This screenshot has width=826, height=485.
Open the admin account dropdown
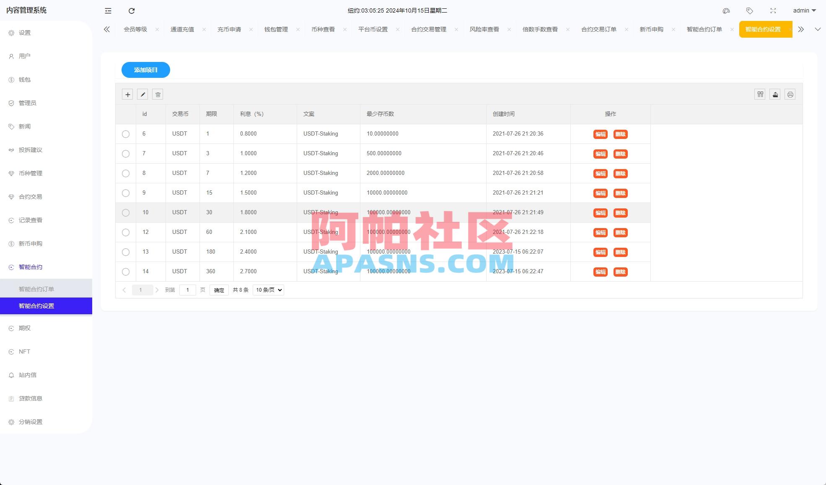click(x=803, y=10)
